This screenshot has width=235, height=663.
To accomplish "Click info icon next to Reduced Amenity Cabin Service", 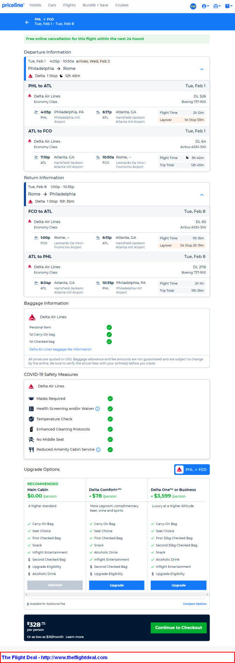I will [98, 450].
